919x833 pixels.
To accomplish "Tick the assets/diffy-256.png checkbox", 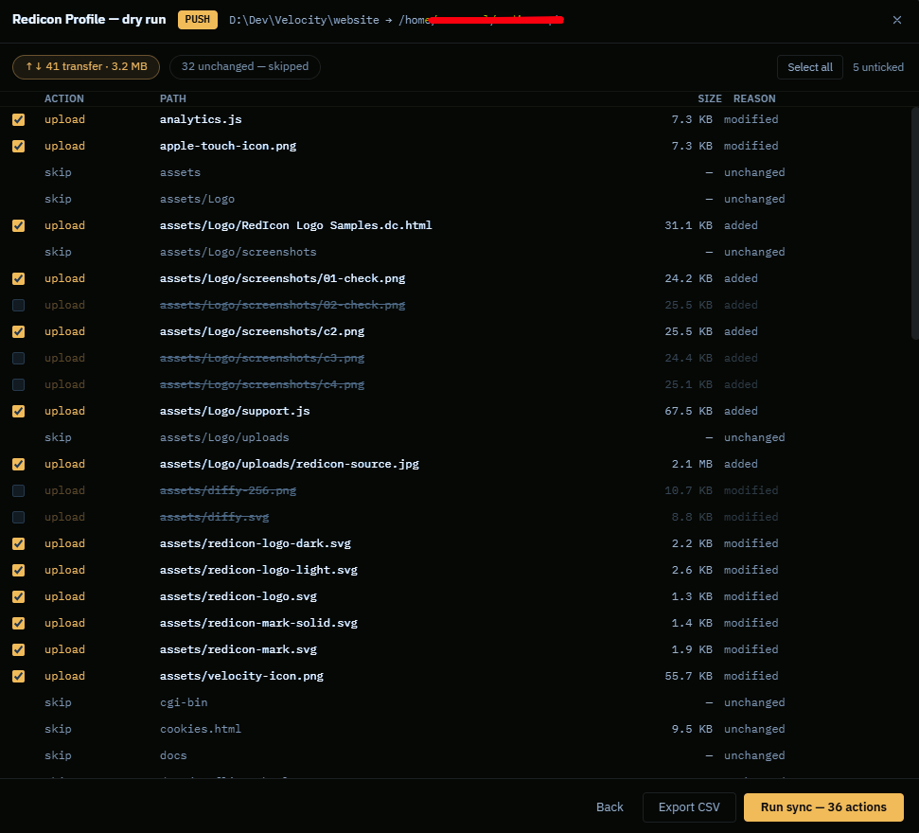I will tap(19, 490).
